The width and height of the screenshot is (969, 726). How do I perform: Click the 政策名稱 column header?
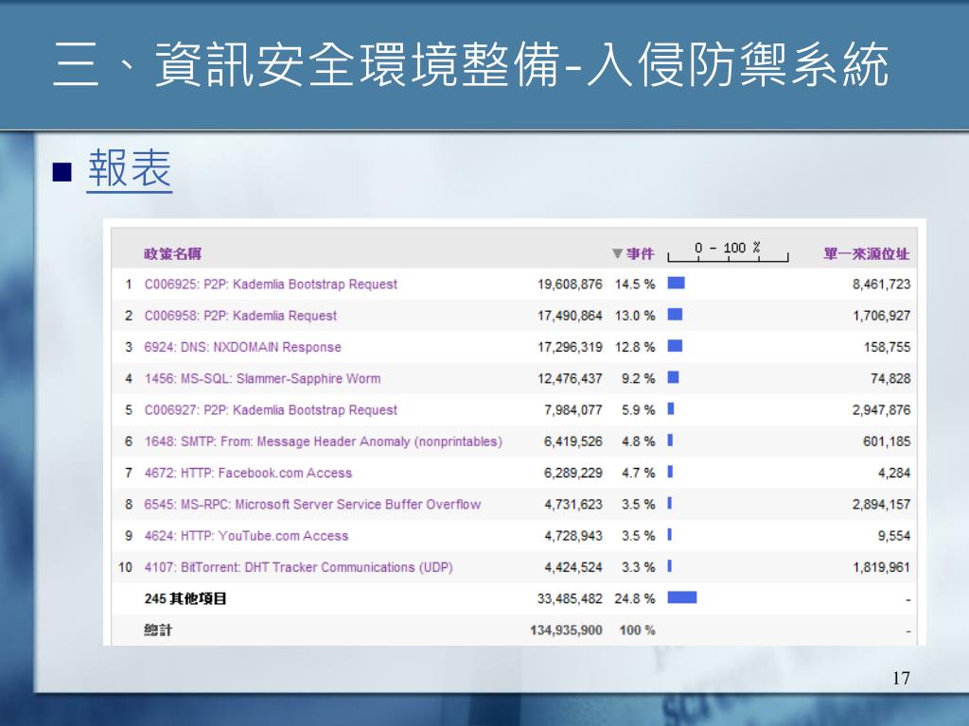click(x=173, y=253)
